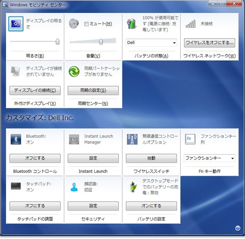245x239 pixels.
Task: Click the wireless signal bars icon
Action: pos(191,24)
